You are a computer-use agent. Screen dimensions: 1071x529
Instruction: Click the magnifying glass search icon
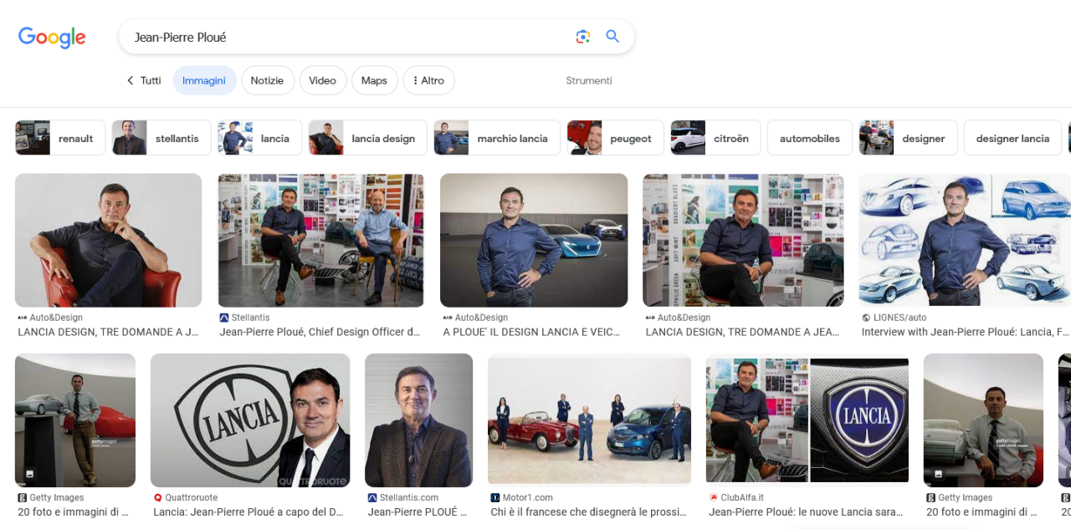click(612, 37)
